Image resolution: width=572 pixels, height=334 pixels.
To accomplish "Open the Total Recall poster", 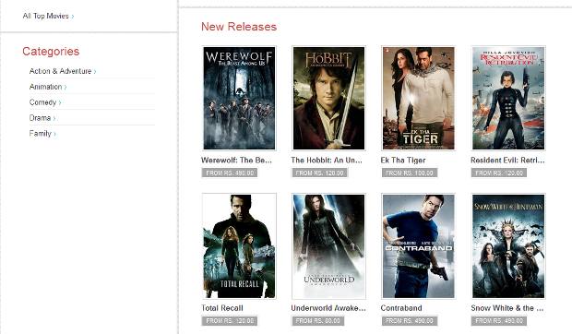I will tap(239, 246).
